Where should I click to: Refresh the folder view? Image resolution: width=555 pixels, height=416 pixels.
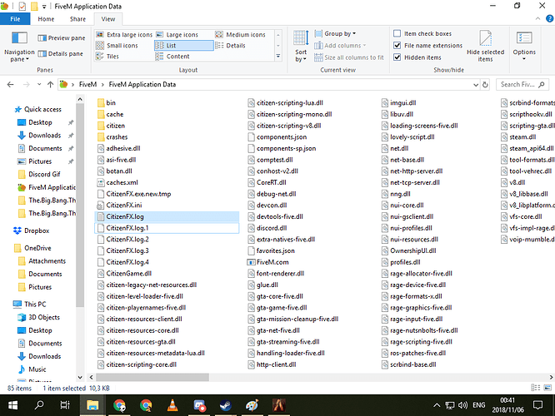pos(485,85)
